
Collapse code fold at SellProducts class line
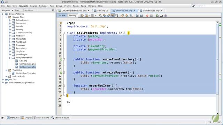64,33
